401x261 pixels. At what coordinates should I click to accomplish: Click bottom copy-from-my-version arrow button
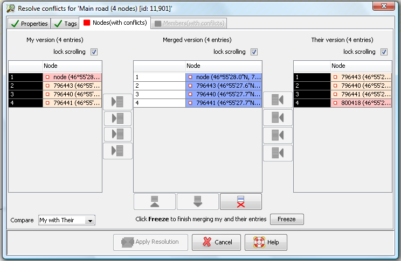[117, 151]
